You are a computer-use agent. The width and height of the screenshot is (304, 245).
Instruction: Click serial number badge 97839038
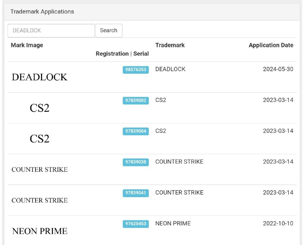coord(136,162)
